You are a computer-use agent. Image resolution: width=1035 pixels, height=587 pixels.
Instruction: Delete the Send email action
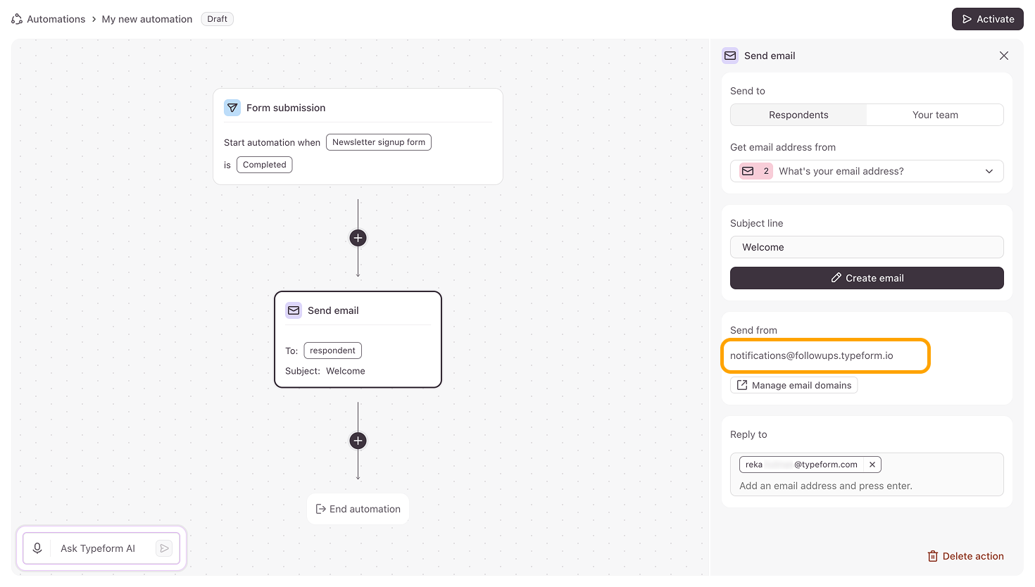point(965,556)
